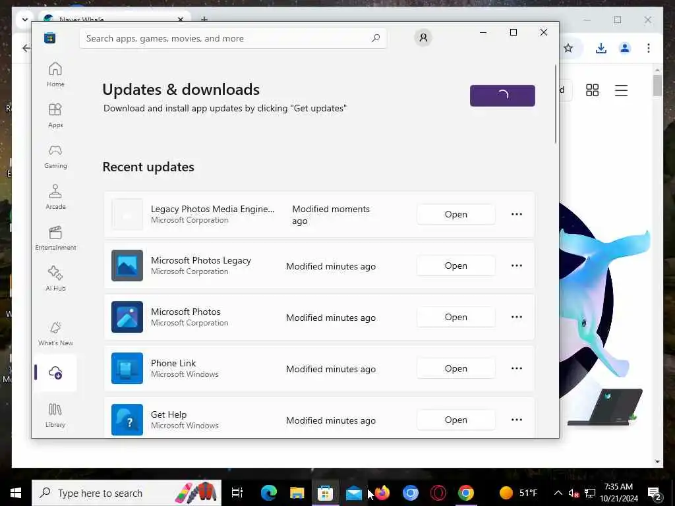The height and width of the screenshot is (506, 675).
Task: Open Phone Link app
Action: [x=456, y=369]
